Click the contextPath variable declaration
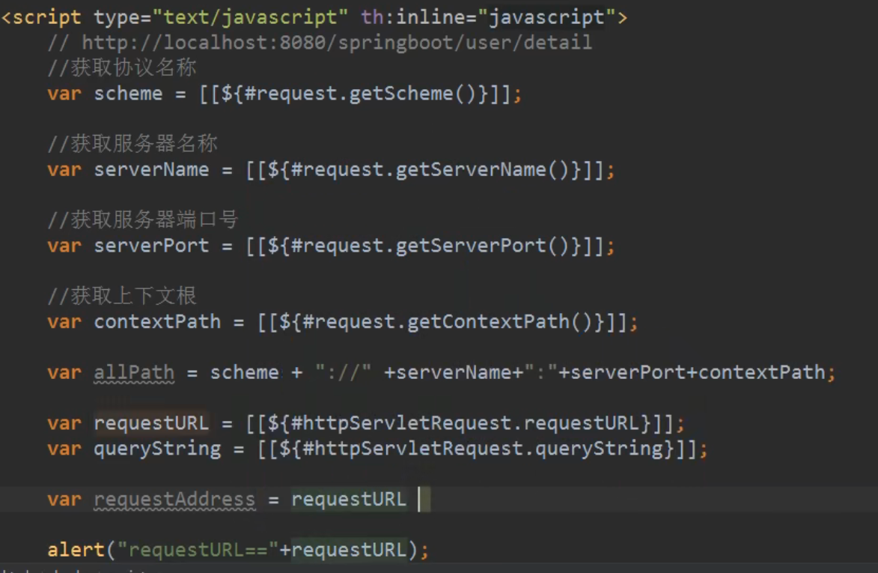878x573 pixels. point(343,322)
